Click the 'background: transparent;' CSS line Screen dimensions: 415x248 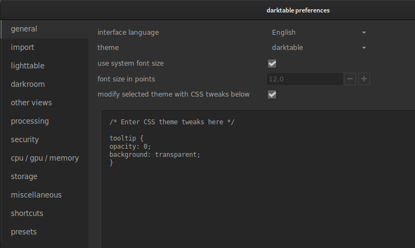tap(155, 154)
